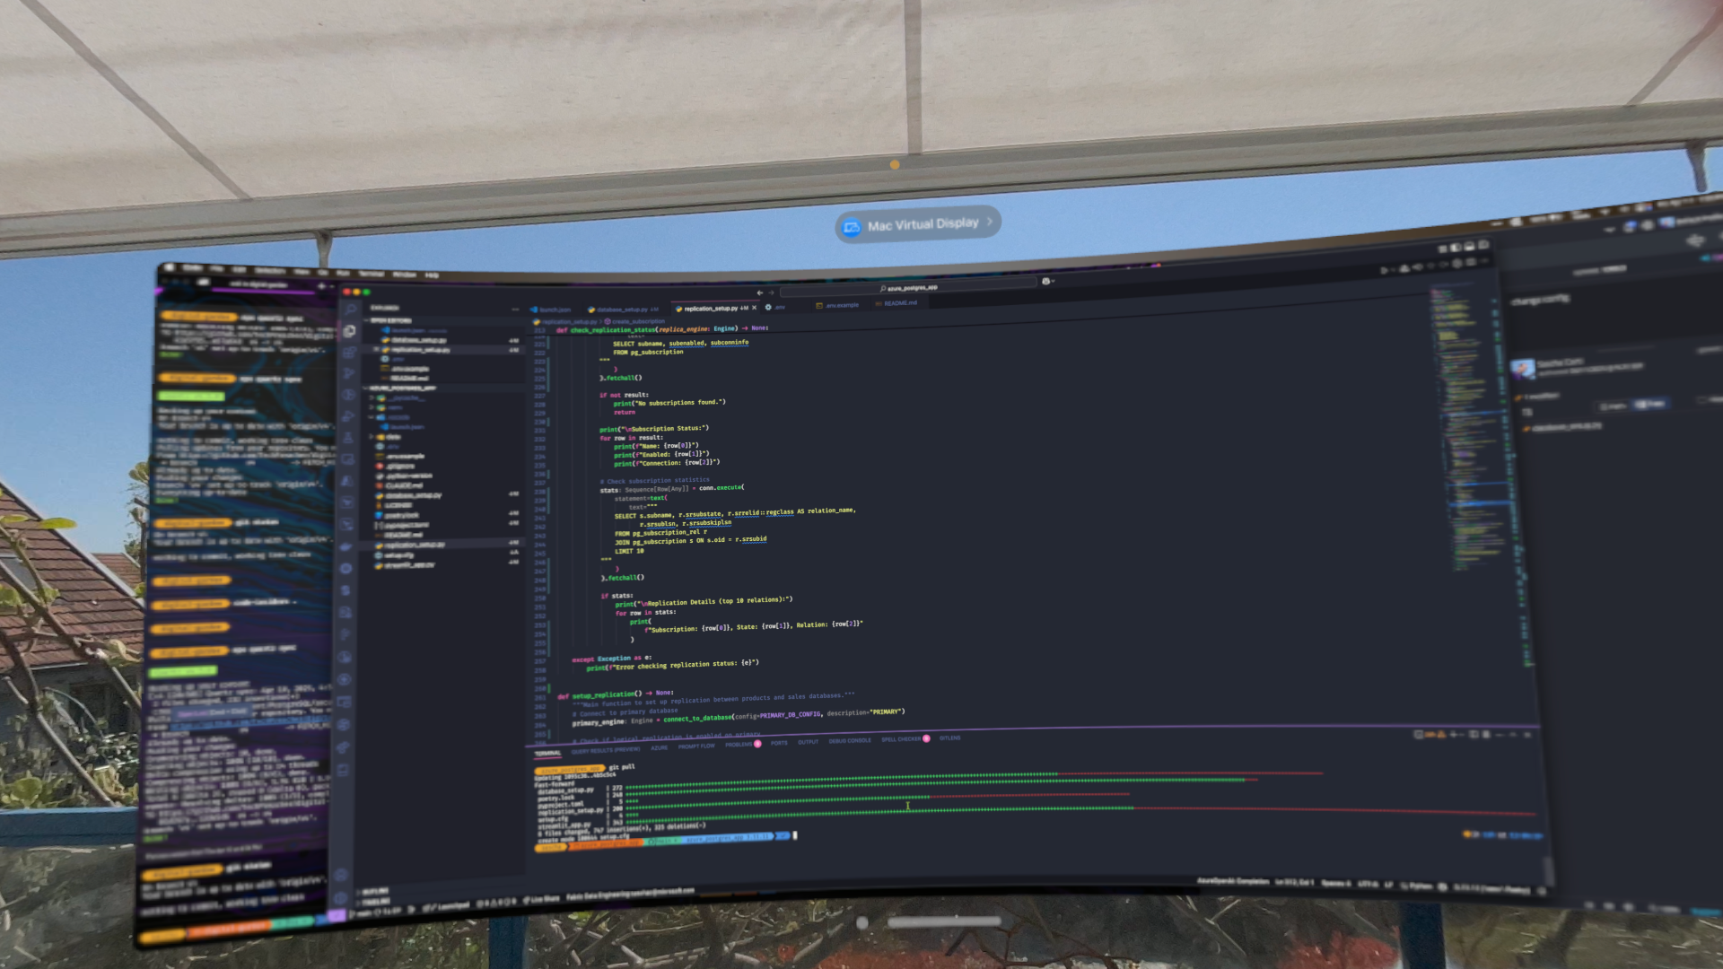Click the Run Python file play icon
Image resolution: width=1723 pixels, height=969 pixels.
[x=1383, y=270]
